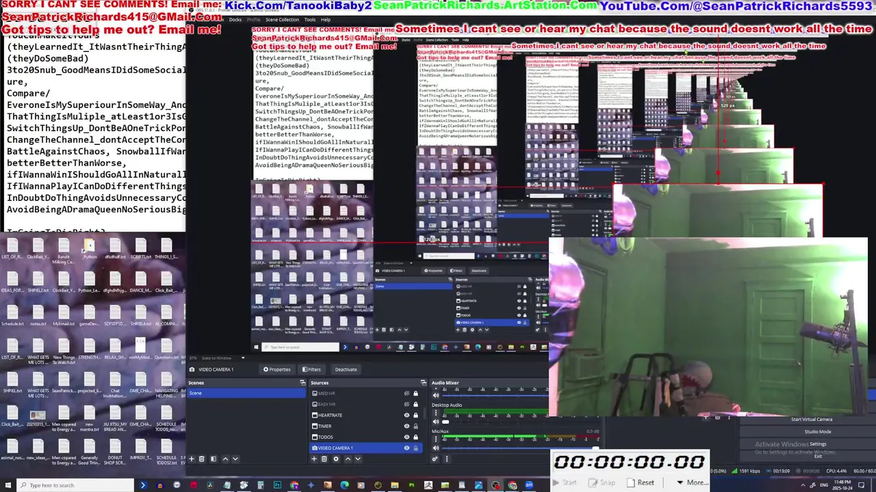Viewport: 876px width, 492px height.
Task: Open scene filters icon in Scenes panel
Action: [x=214, y=459]
